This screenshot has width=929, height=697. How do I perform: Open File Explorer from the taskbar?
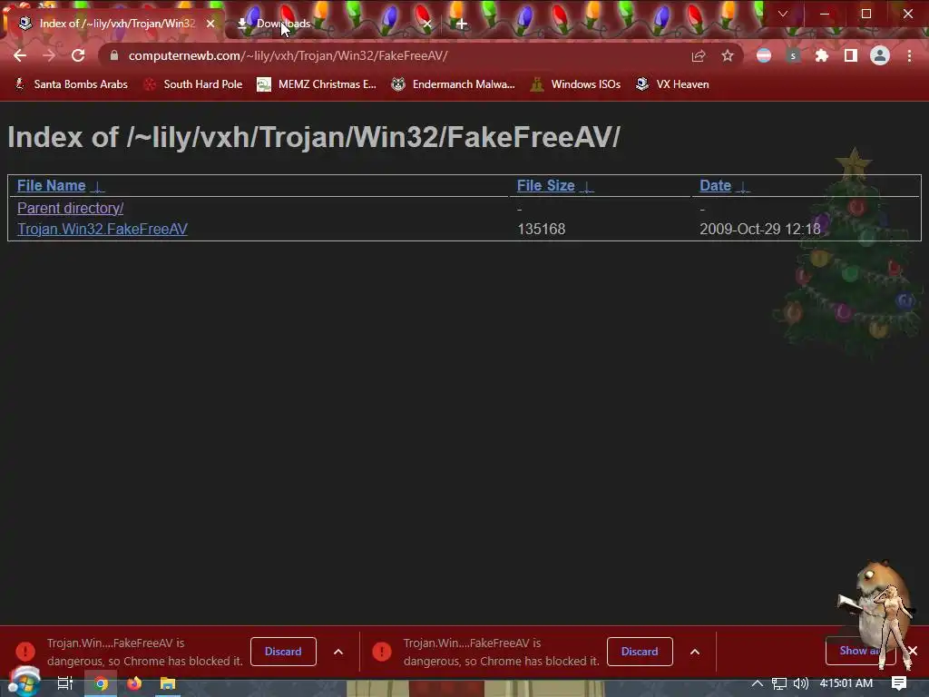(168, 683)
